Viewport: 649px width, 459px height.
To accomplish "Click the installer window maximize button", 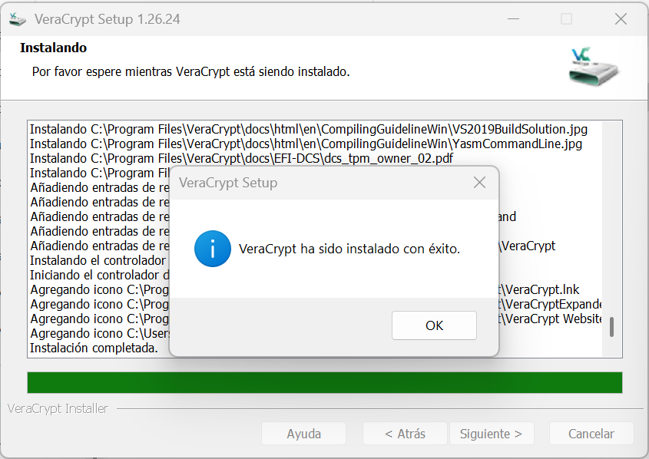I will coord(566,19).
